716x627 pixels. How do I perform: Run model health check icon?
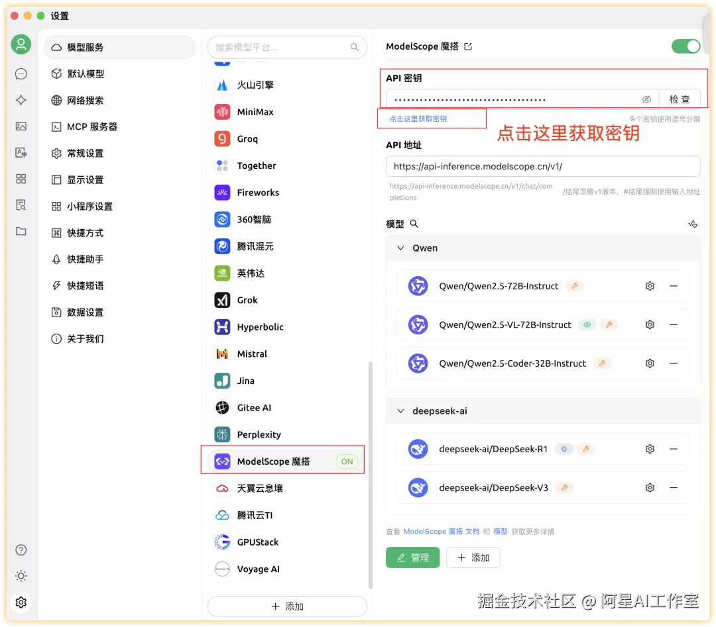[693, 224]
